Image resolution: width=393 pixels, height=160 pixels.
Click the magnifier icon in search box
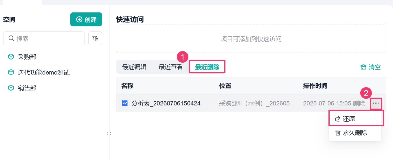pos(11,38)
